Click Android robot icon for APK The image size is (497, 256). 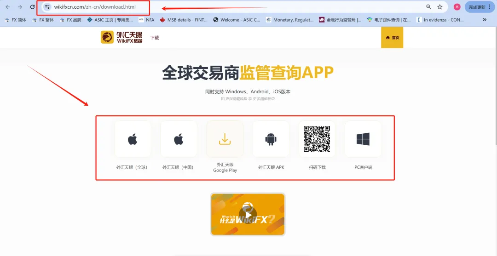coord(271,139)
